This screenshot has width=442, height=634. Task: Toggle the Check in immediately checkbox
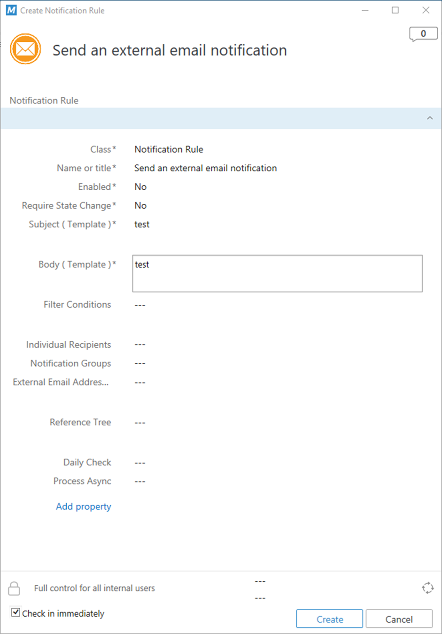[16, 612]
